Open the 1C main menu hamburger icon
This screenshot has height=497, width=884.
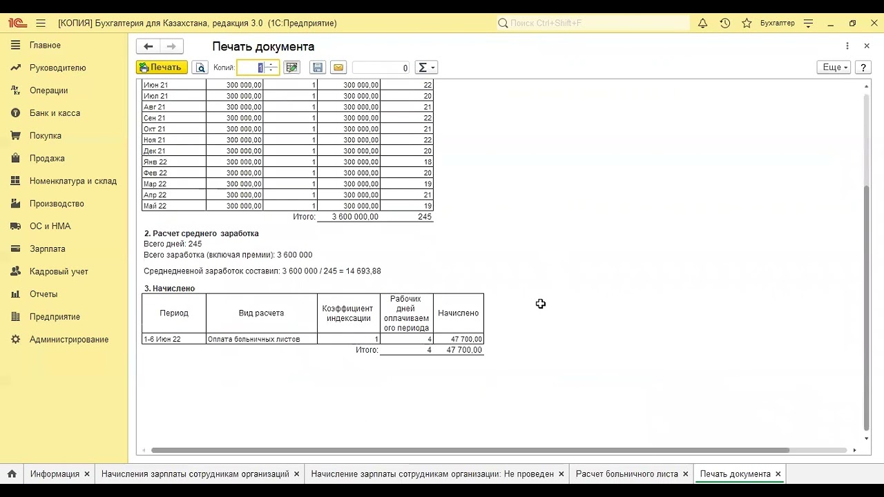[41, 23]
